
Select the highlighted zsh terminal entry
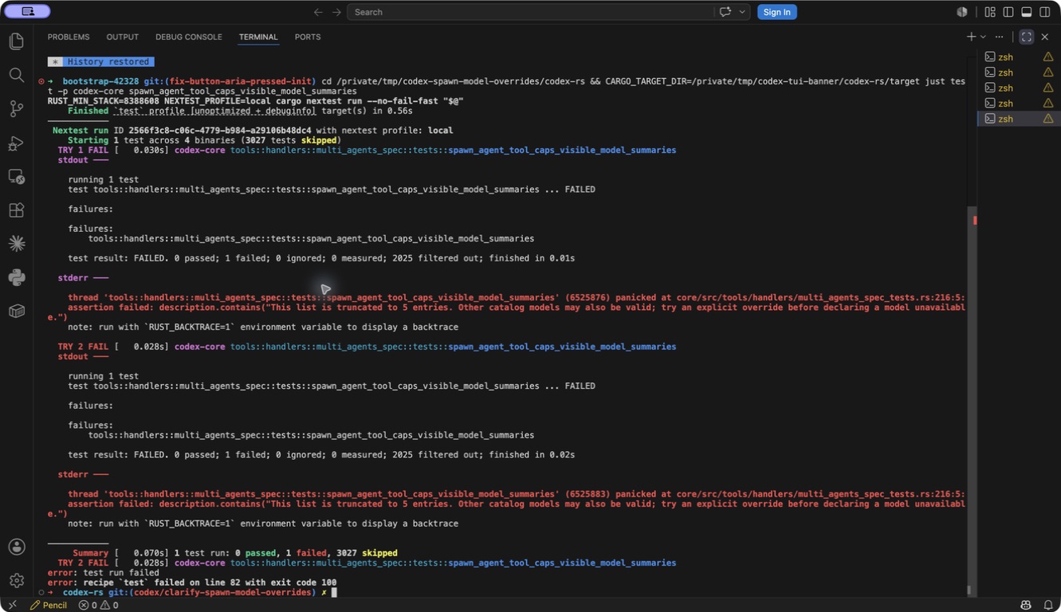point(1019,119)
